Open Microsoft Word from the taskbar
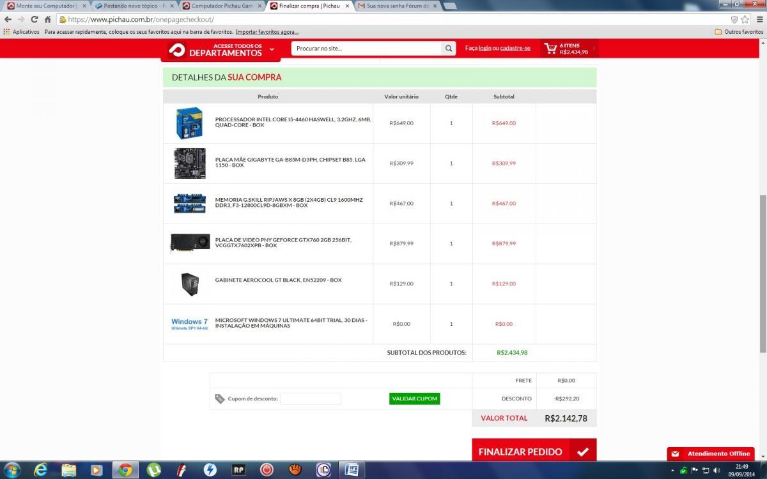Screen dimensions: 767x479 pyautogui.click(x=351, y=470)
